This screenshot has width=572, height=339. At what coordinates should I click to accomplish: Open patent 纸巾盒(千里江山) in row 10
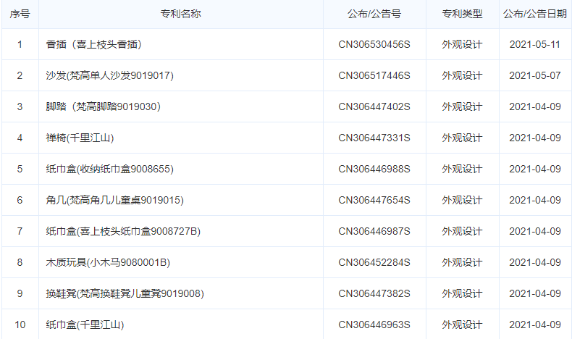tap(85, 325)
